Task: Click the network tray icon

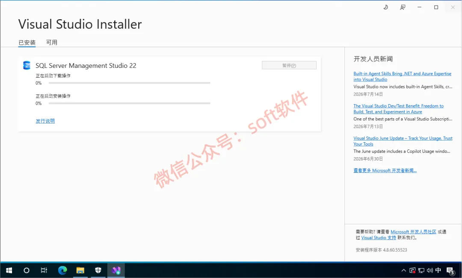Action: click(x=421, y=270)
